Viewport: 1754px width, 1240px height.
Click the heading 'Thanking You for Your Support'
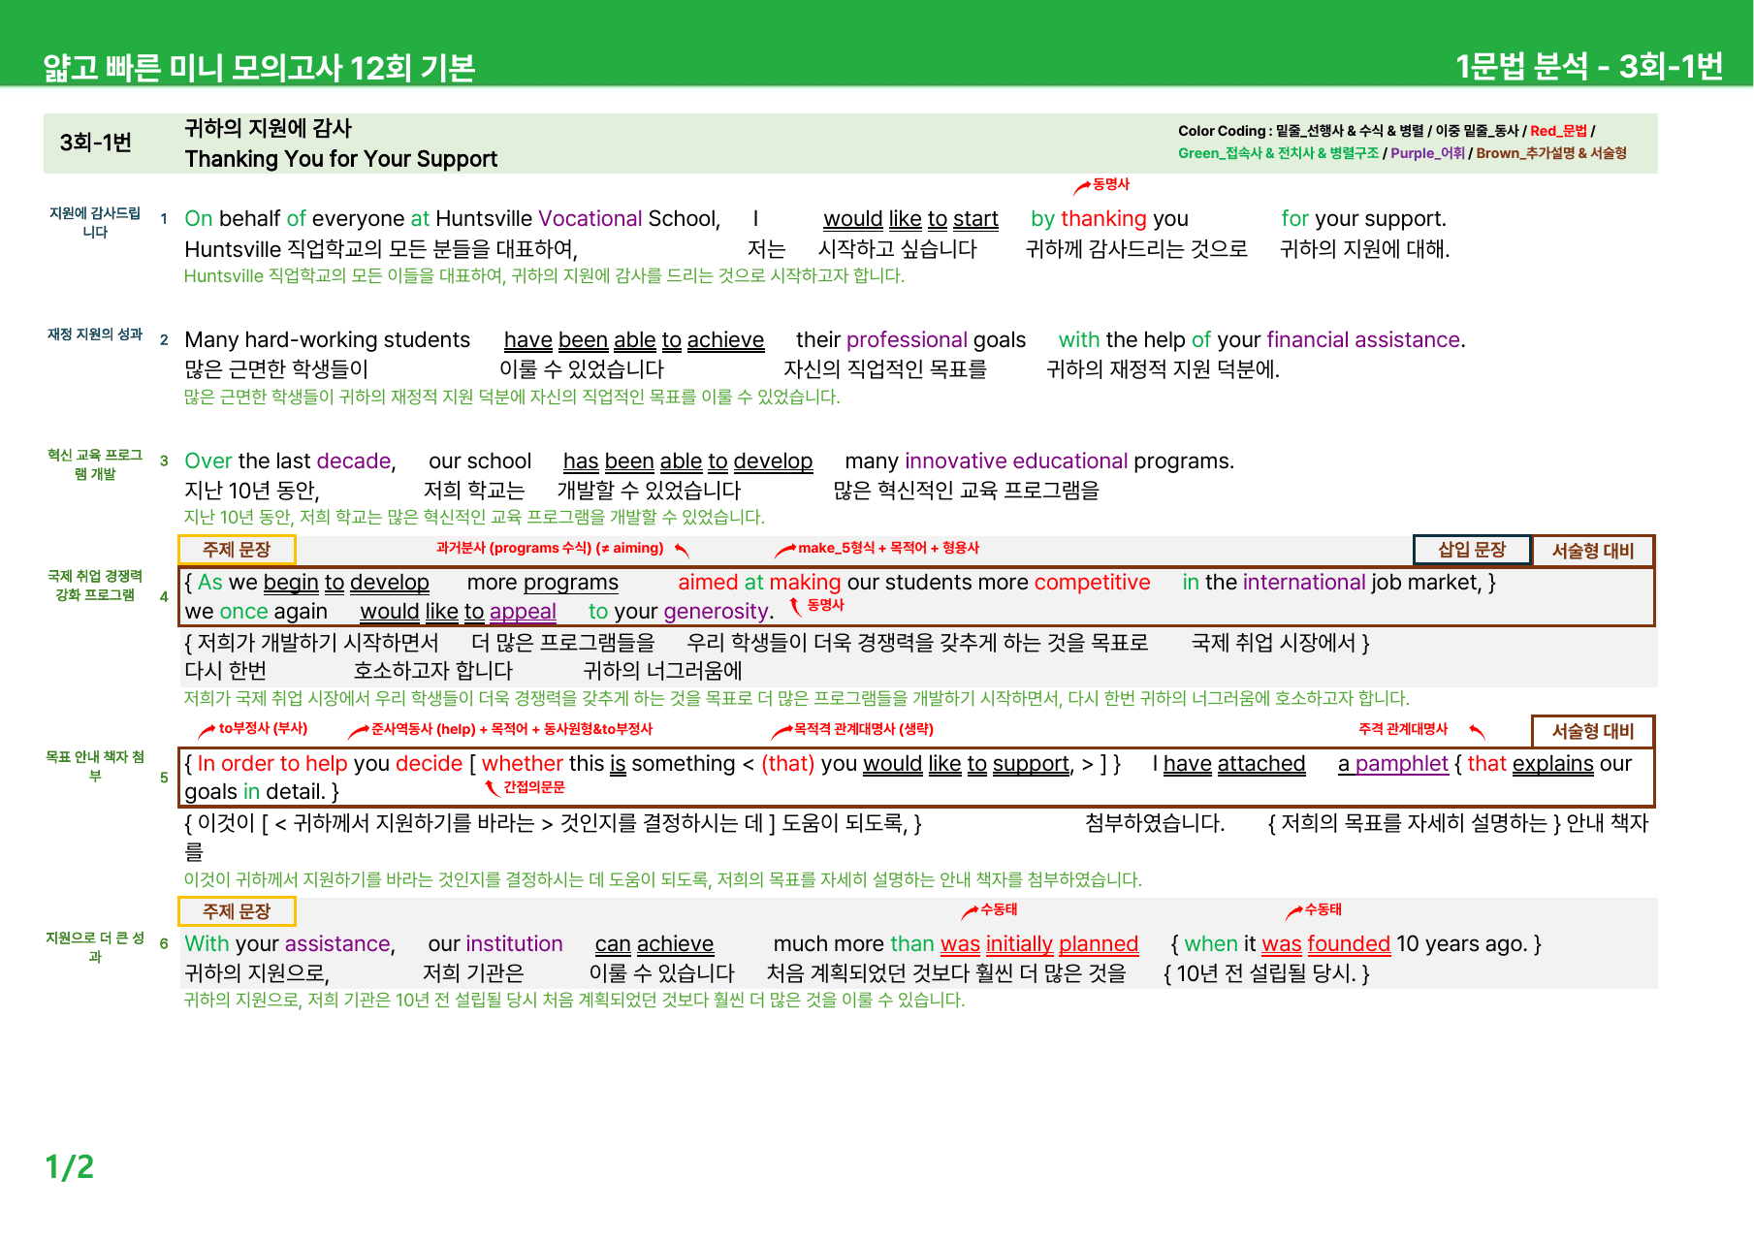coord(341,159)
